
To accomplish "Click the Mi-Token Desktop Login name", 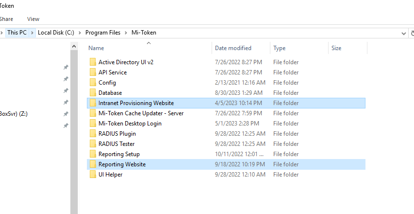I will 130,123.
